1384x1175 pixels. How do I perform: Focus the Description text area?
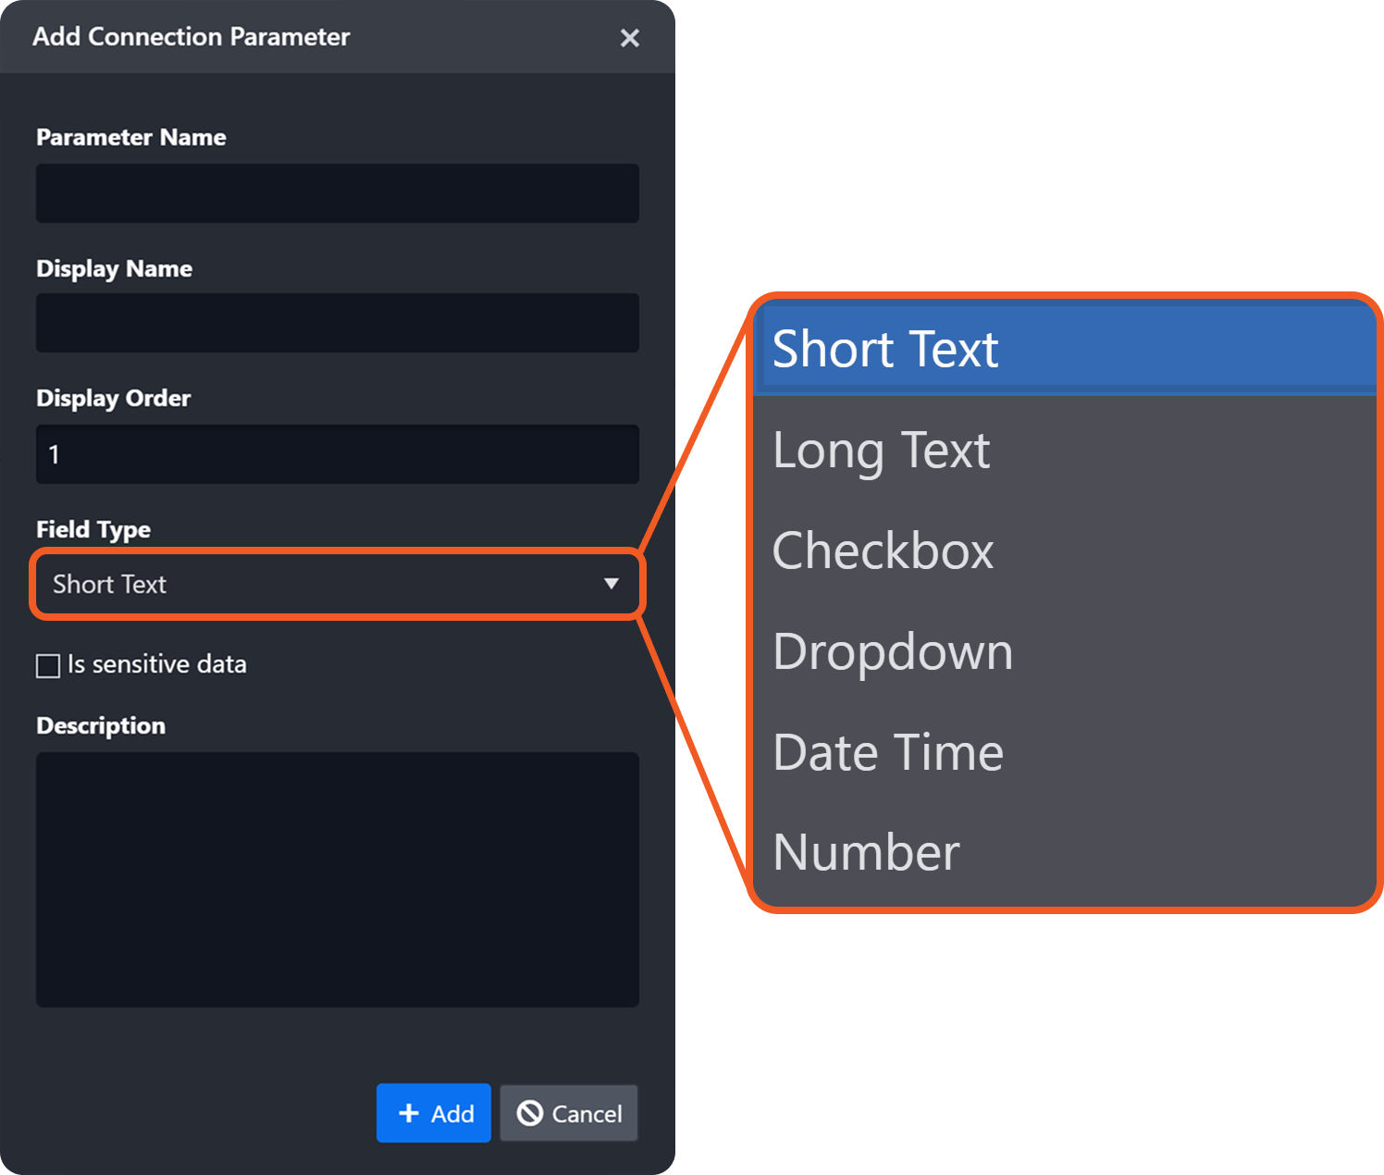coord(337,879)
